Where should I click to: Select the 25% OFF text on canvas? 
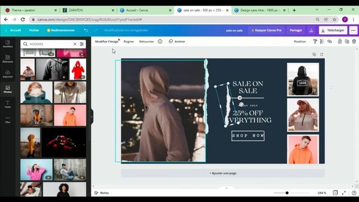click(x=248, y=113)
